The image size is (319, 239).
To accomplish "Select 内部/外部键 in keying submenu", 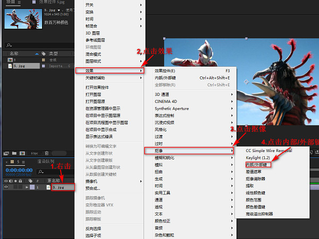I will [x=258, y=165].
